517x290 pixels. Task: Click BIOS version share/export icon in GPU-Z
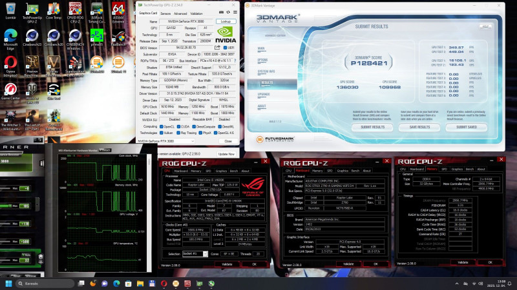217,48
